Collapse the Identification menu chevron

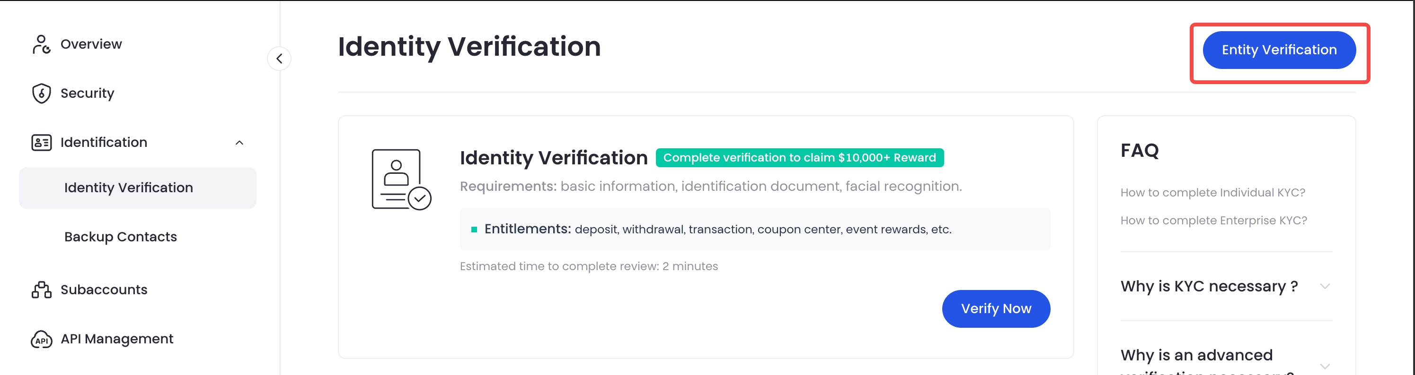point(239,143)
